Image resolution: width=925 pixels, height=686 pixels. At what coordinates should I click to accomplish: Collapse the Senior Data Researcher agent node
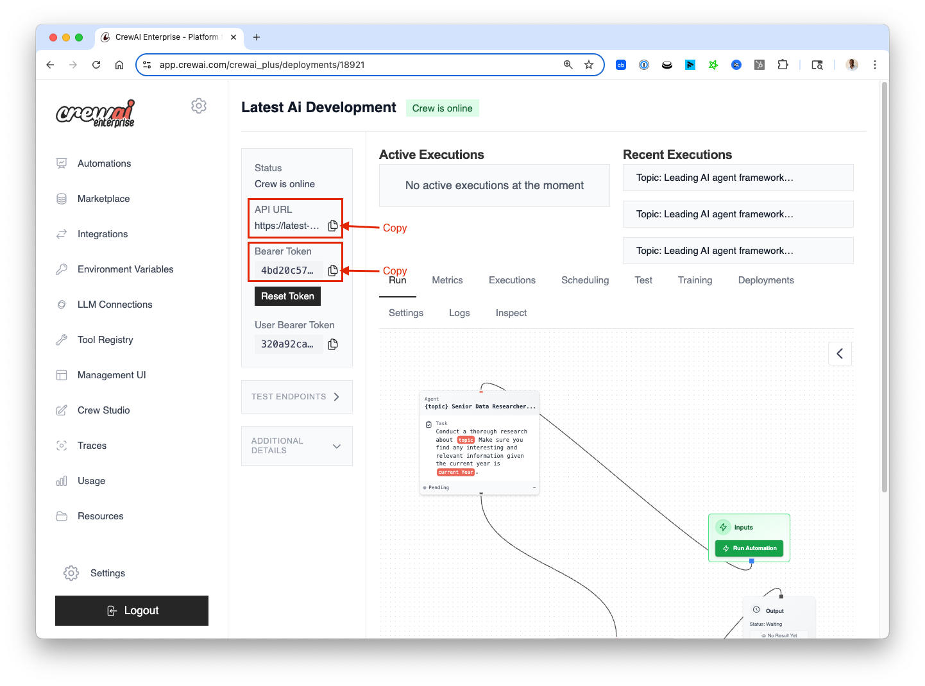click(x=534, y=488)
